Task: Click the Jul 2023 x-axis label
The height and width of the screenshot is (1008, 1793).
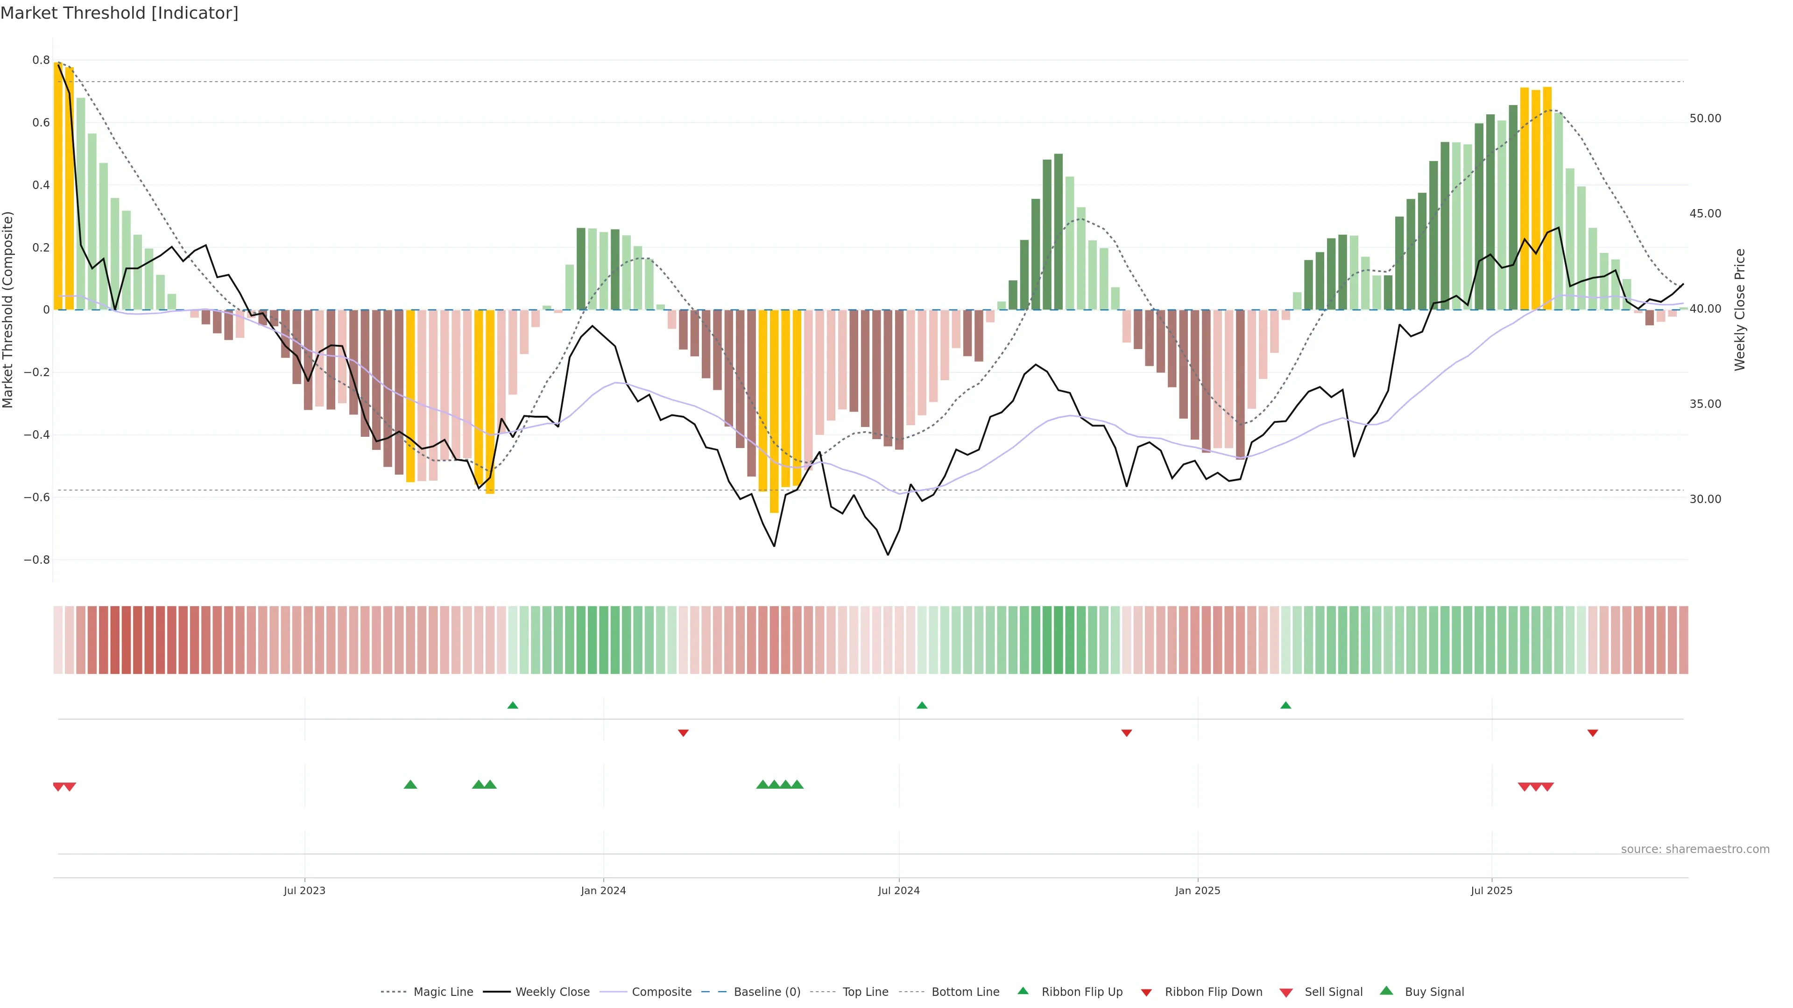Action: [x=304, y=890]
